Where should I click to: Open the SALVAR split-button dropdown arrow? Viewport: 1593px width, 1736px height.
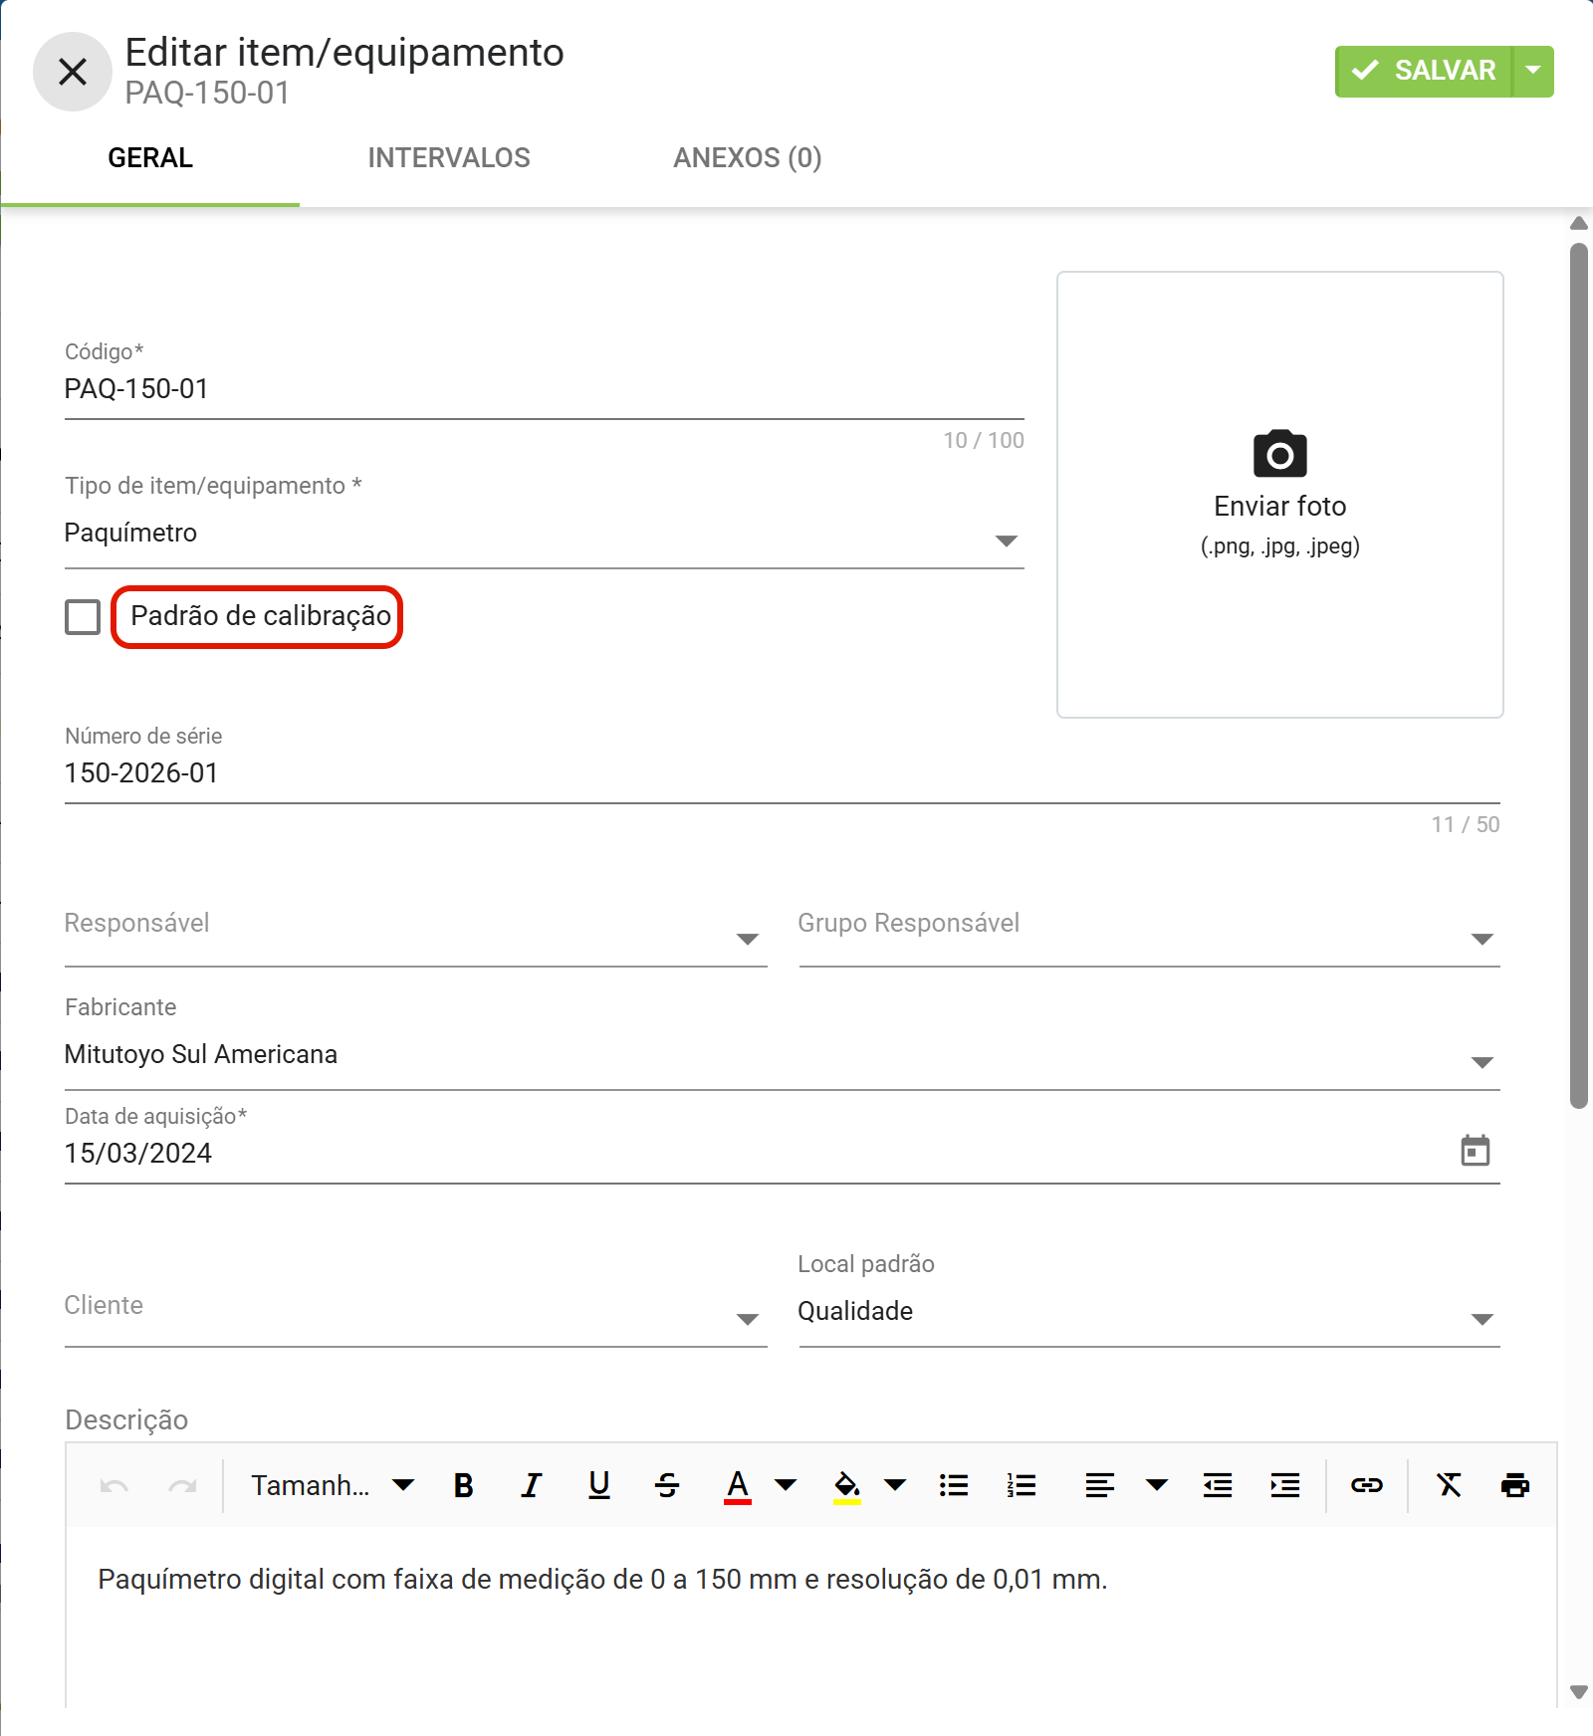click(1533, 71)
